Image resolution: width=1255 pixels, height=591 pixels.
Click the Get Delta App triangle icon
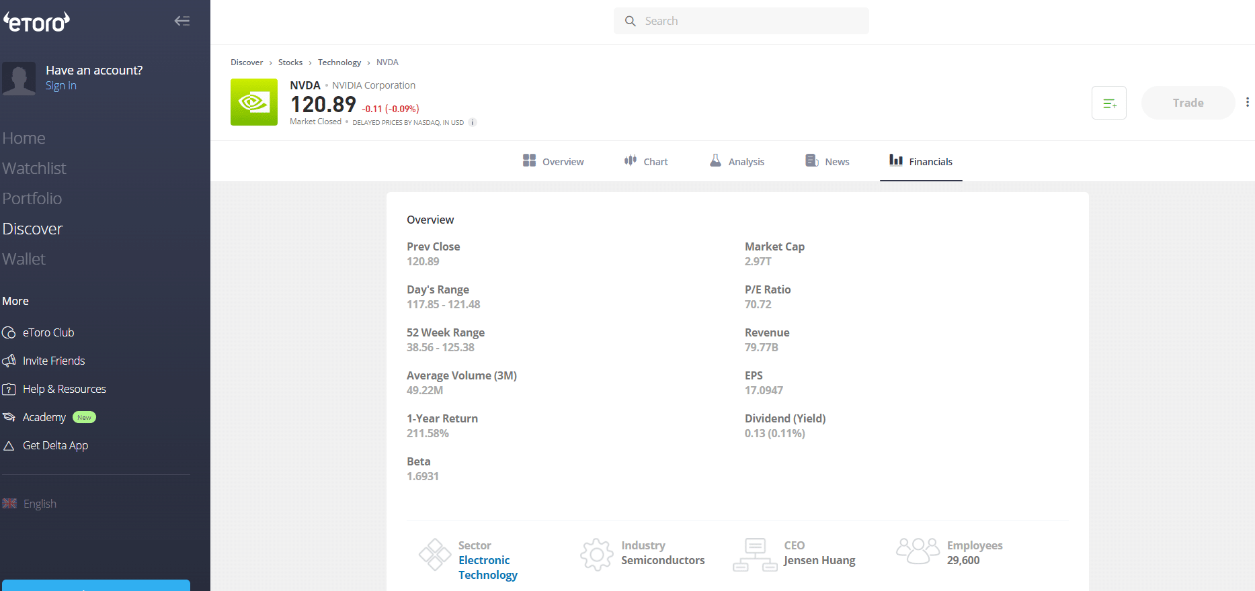[9, 445]
